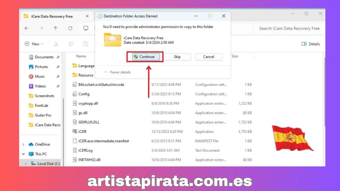Click the This PC monitor icon in address bar
This screenshot has height=191, width=340.
tap(86, 28)
